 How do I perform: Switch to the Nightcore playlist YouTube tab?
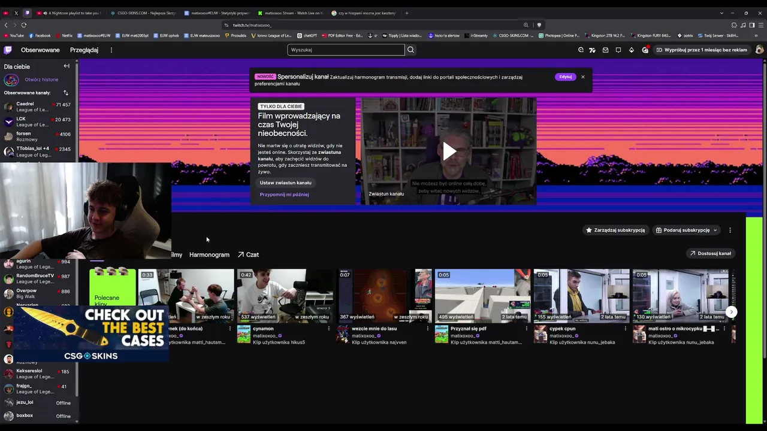point(70,13)
